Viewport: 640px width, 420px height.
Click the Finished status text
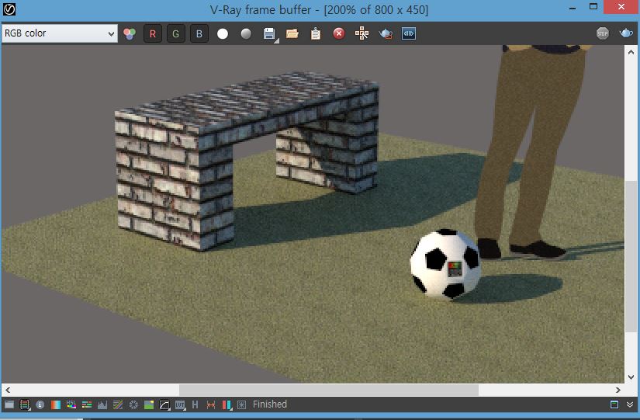269,404
